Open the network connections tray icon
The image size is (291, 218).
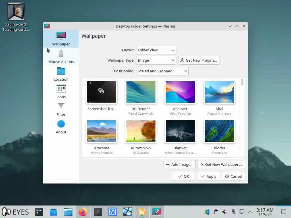[x=242, y=212]
